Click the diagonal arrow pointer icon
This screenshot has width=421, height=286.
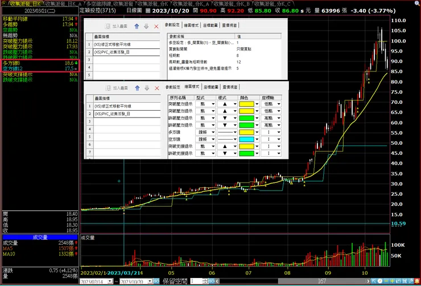[374, 281]
